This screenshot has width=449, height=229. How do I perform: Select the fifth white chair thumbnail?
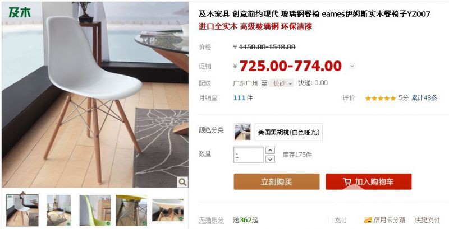168,210
